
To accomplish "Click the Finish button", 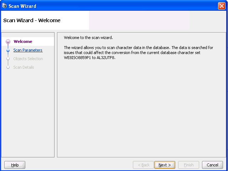I will coord(188,165).
